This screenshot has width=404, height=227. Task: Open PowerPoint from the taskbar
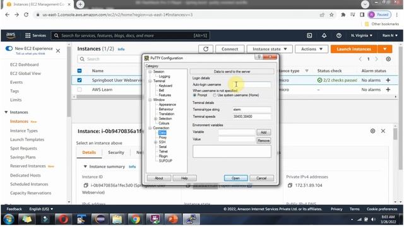(172, 219)
